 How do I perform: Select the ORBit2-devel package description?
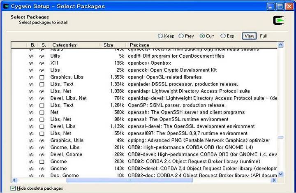(x=203, y=168)
